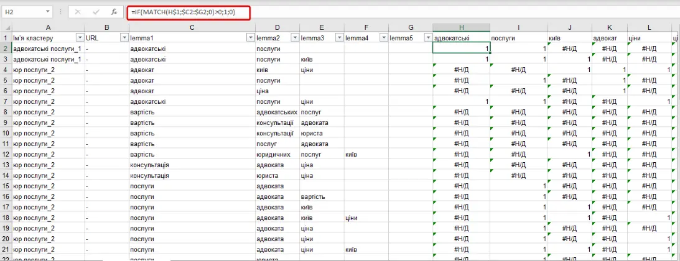680x261 pixels.
Task: Click cell D9 консультації in row 9
Action: click(277, 122)
